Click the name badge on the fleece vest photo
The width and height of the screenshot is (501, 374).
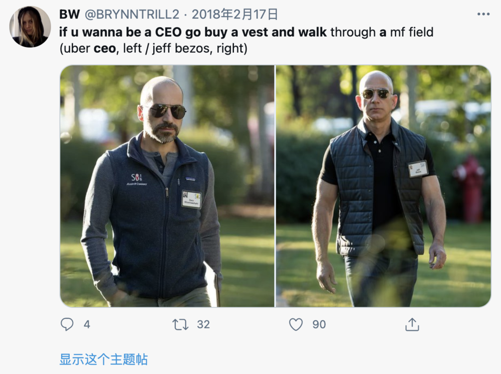[x=191, y=199]
